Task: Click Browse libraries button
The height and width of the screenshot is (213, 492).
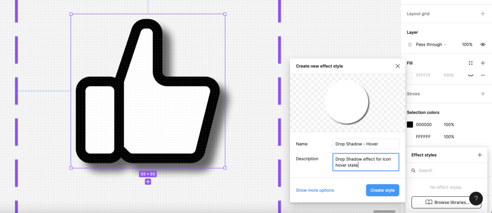Action: pos(446,202)
